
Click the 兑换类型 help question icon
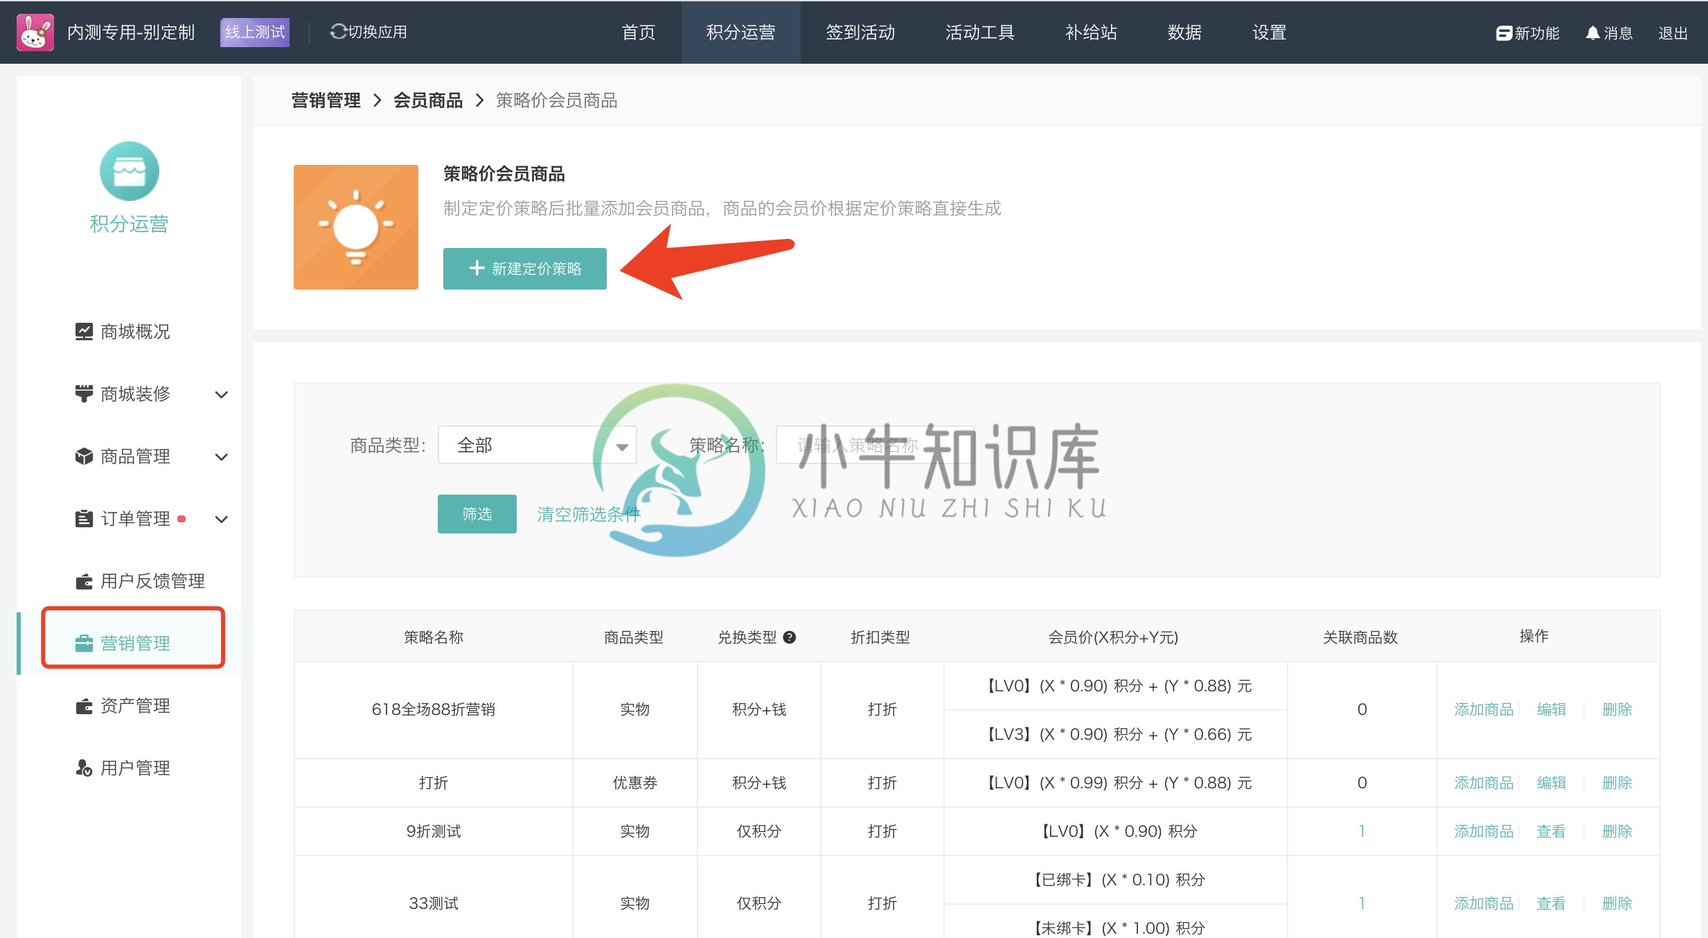[789, 637]
